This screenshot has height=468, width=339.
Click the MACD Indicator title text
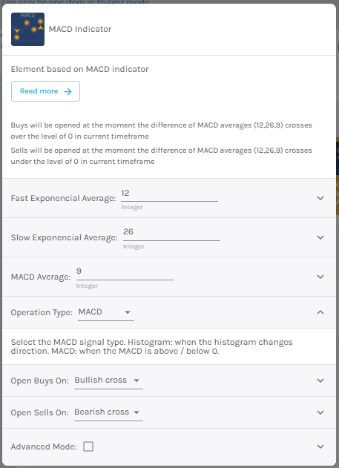(x=80, y=29)
